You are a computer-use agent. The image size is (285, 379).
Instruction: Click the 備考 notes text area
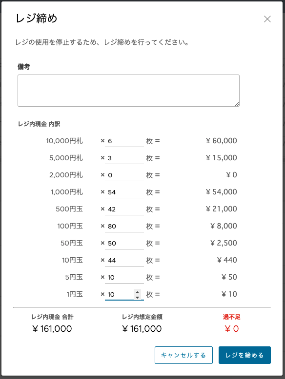pyautogui.click(x=128, y=91)
